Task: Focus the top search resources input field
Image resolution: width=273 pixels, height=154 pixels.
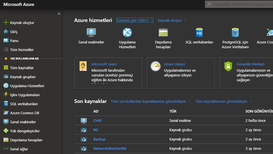Action: tap(239, 4)
